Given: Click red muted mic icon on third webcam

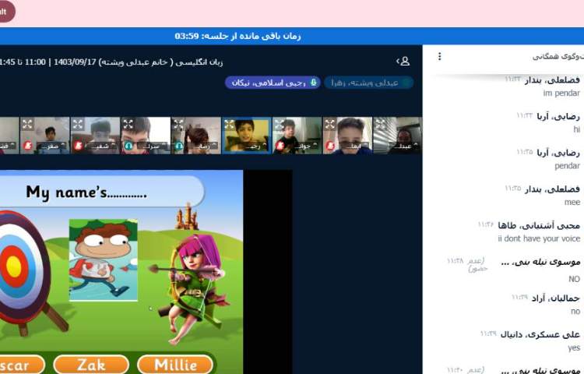Looking at the screenshot, I should (x=78, y=146).
